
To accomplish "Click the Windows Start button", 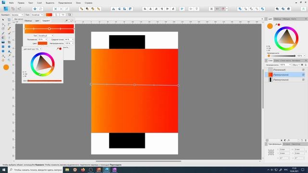I will pos(4,170).
